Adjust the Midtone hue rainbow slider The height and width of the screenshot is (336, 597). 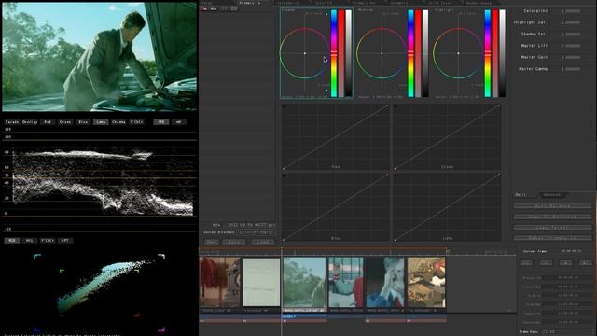click(x=410, y=53)
